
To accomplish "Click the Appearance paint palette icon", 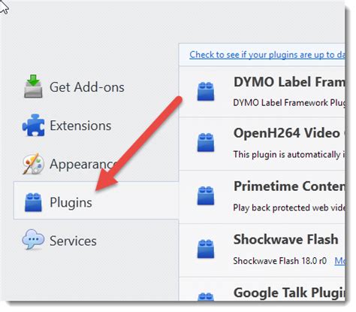I will [33, 164].
